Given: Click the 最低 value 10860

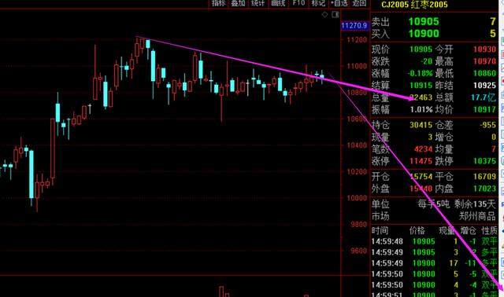Looking at the screenshot, I should [485, 73].
